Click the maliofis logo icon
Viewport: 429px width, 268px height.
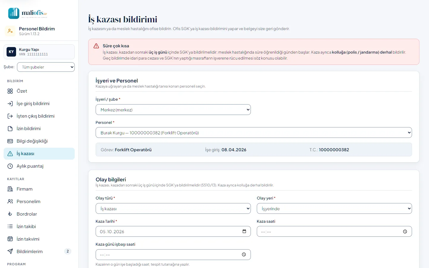point(14,13)
